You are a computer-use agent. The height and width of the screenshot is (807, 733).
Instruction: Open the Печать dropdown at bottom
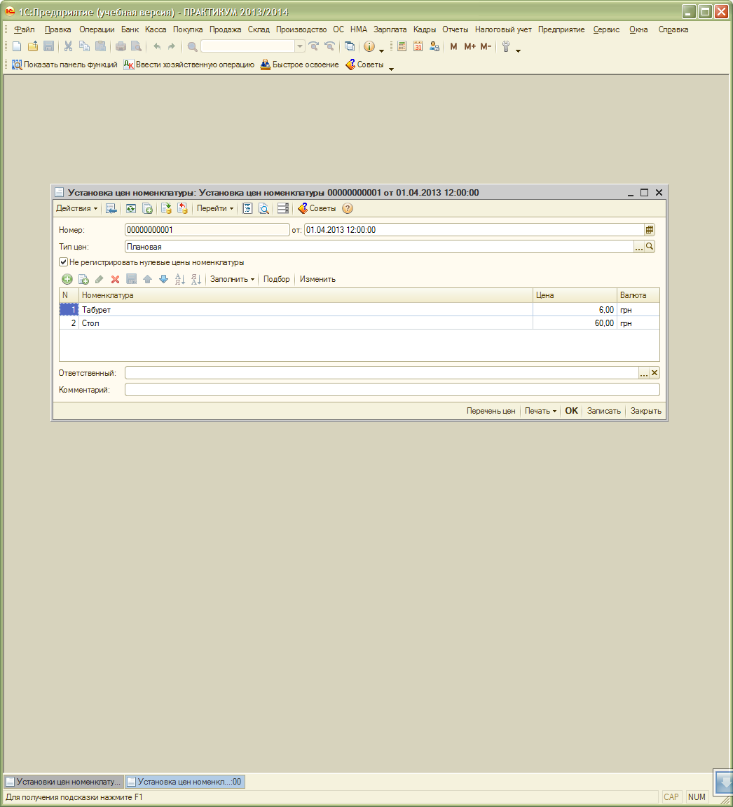coord(540,412)
